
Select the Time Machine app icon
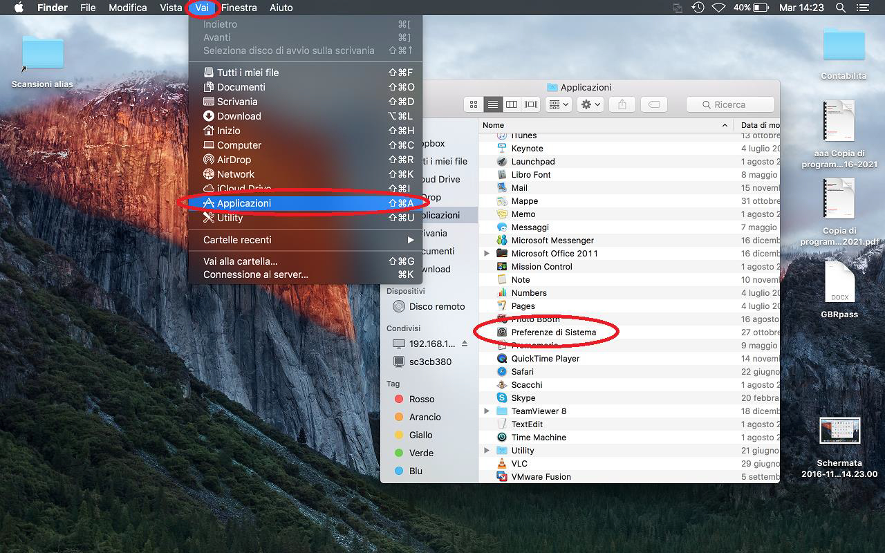pyautogui.click(x=502, y=438)
